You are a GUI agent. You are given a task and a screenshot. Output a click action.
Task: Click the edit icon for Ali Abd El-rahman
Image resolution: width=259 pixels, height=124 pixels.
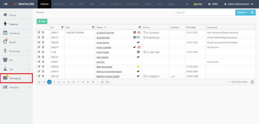click(39, 33)
